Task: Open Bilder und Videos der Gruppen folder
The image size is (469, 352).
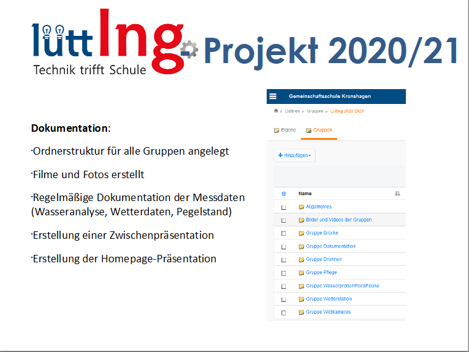Action: pyautogui.click(x=338, y=220)
